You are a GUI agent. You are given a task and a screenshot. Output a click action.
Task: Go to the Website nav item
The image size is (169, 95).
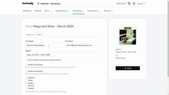(38, 11)
